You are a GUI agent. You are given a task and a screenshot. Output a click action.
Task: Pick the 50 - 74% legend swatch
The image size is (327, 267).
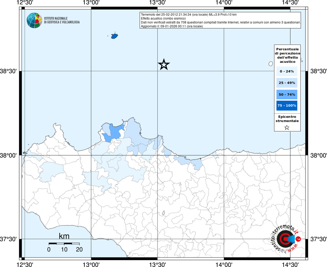287,94
